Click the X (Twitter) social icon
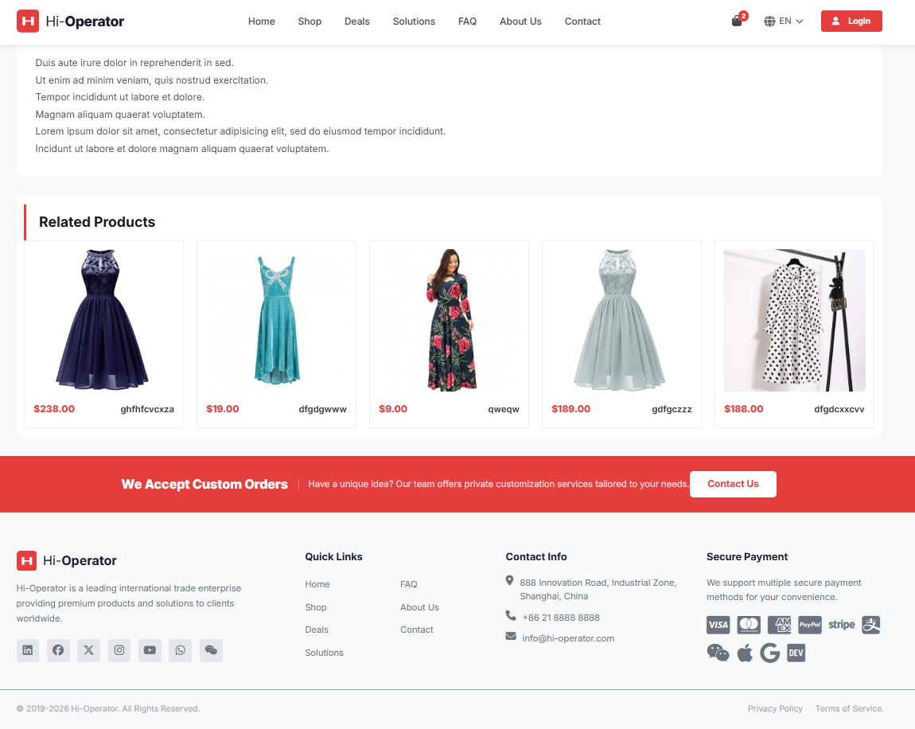The height and width of the screenshot is (729, 915). coord(88,650)
